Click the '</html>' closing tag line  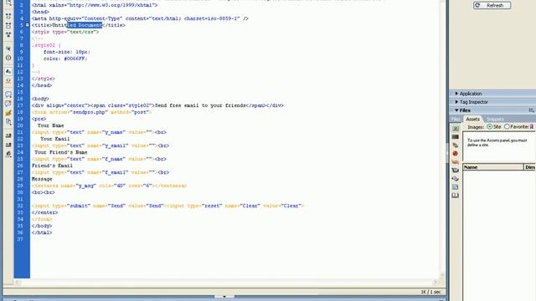click(x=42, y=232)
